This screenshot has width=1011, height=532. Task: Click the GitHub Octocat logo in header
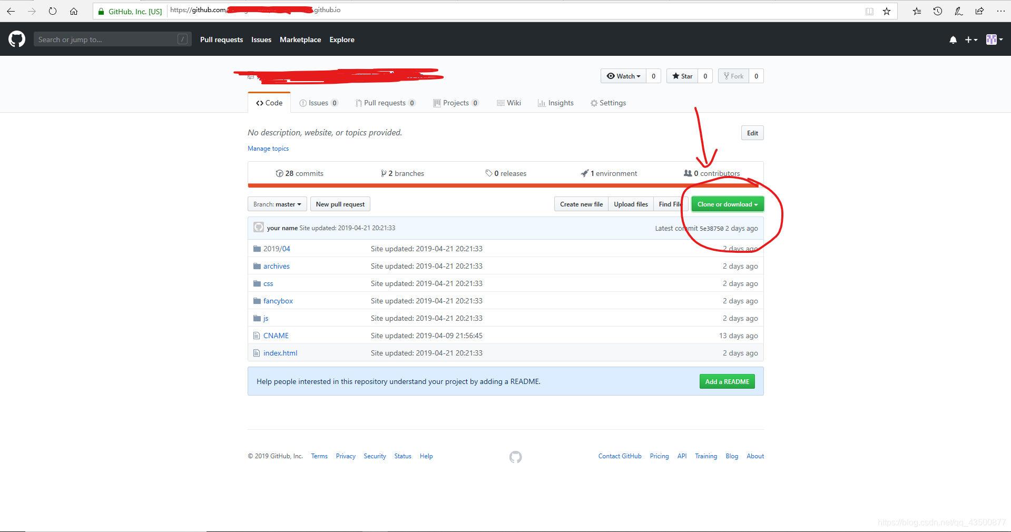(17, 39)
